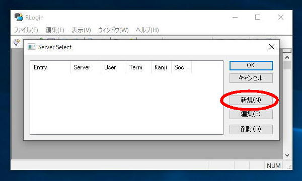This screenshot has width=302, height=181.
Task: Maximize the RLogin window
Action: click(258, 17)
